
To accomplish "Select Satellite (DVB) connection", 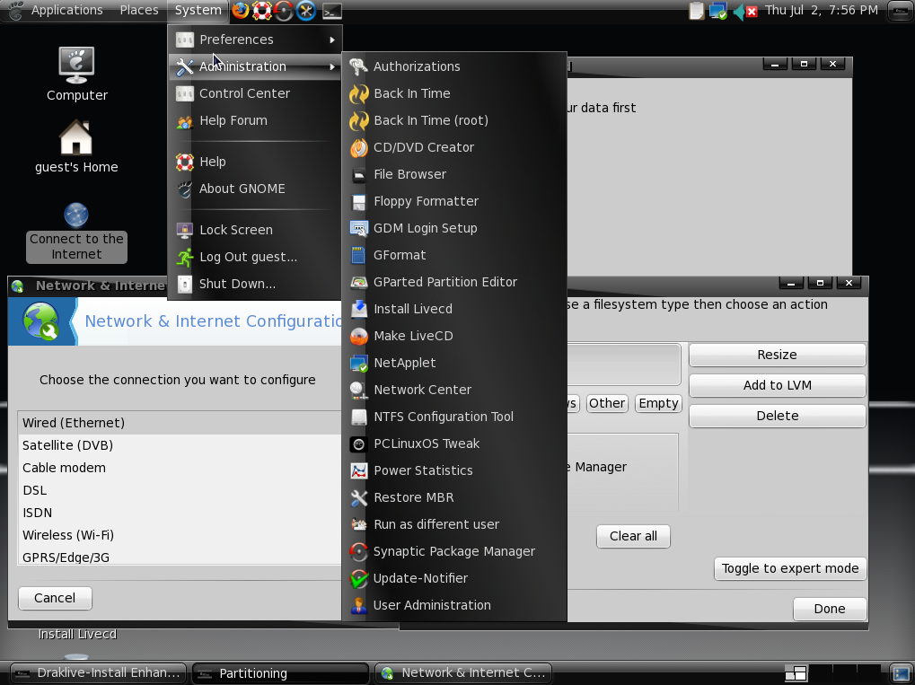I will pyautogui.click(x=180, y=445).
